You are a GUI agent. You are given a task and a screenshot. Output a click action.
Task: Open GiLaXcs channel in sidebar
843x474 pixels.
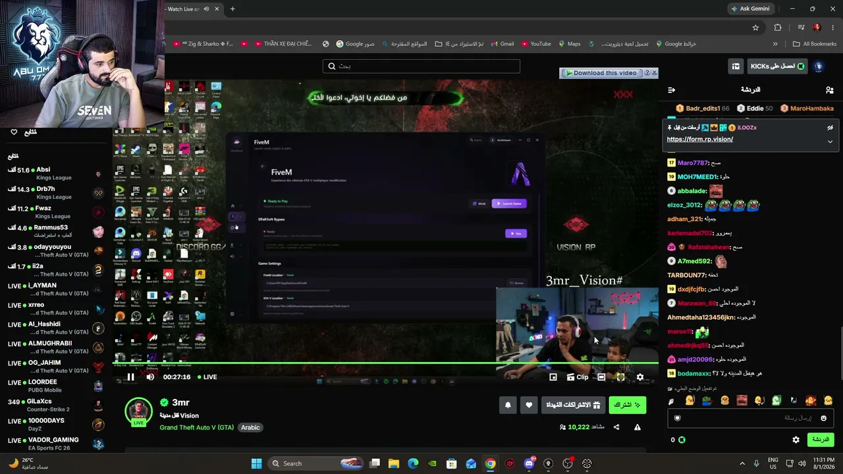pyautogui.click(x=56, y=405)
